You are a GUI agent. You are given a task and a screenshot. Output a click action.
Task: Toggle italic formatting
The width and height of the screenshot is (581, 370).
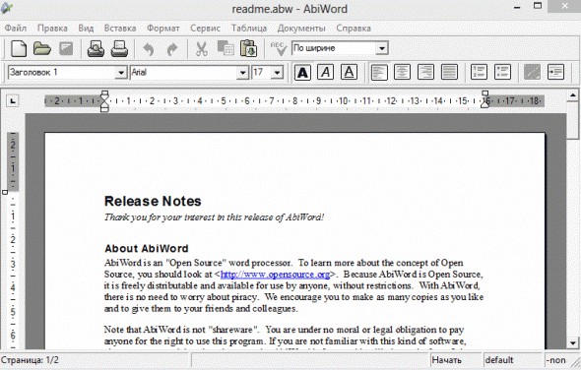pyautogui.click(x=325, y=72)
